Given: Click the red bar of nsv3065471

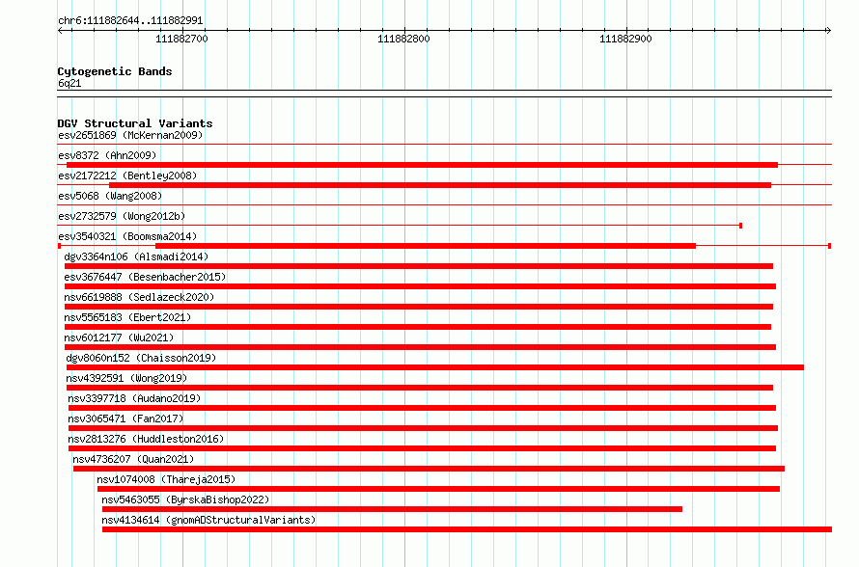Looking at the screenshot, I should click(424, 428).
